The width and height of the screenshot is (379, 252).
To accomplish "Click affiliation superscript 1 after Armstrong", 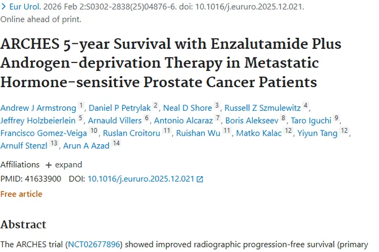I will 81,105.
